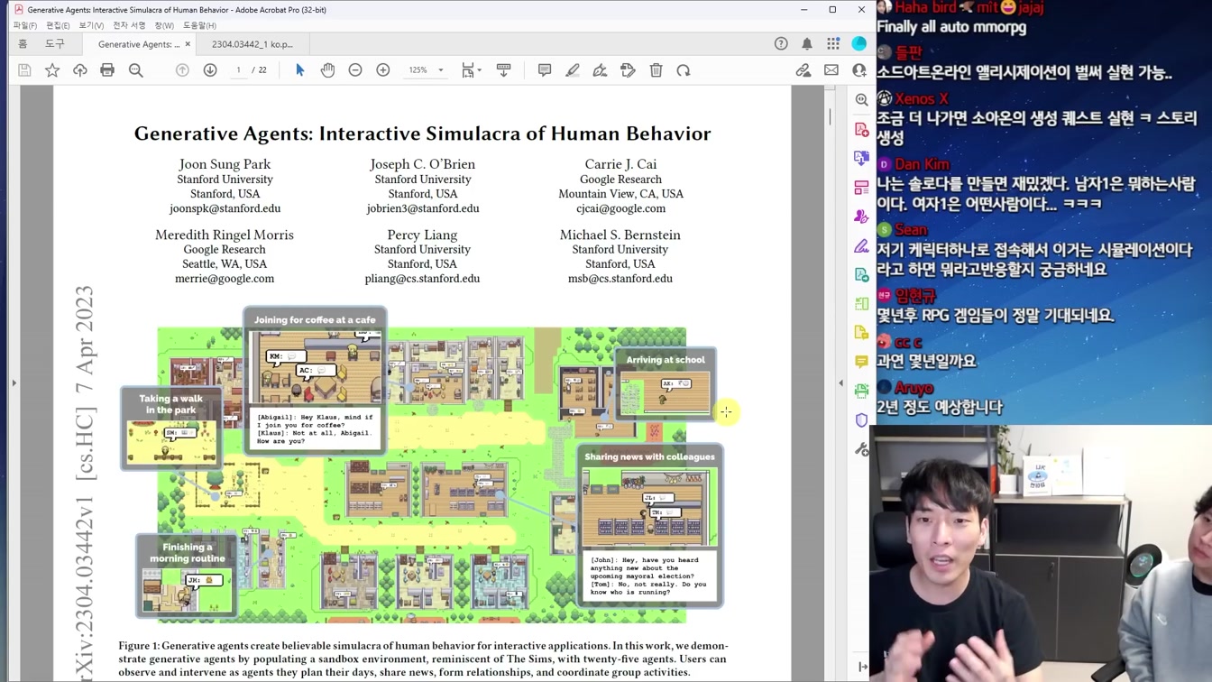Open Request E-signatures tool in right panel
The width and height of the screenshot is (1212, 682).
click(861, 217)
